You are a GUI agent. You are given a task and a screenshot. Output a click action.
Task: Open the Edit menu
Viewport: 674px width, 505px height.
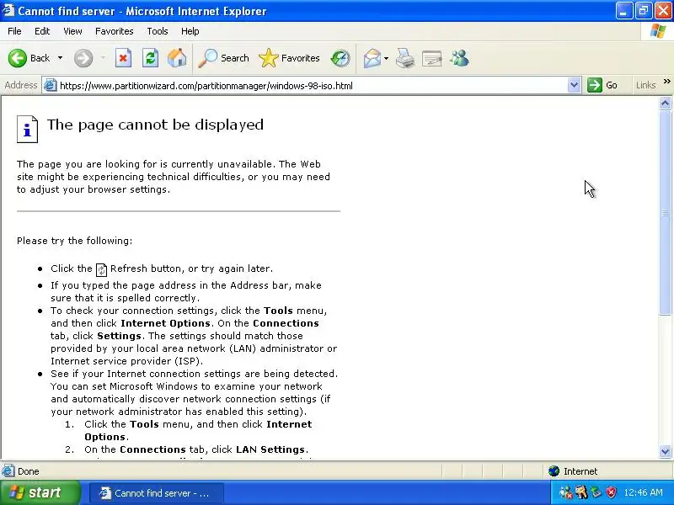42,31
